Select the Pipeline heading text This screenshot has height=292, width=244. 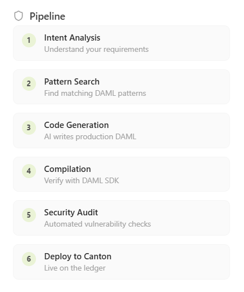pyautogui.click(x=47, y=16)
